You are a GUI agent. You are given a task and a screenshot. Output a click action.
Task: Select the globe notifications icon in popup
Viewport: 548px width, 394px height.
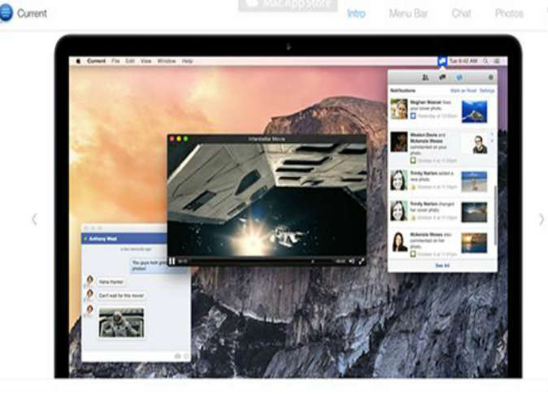click(x=459, y=77)
